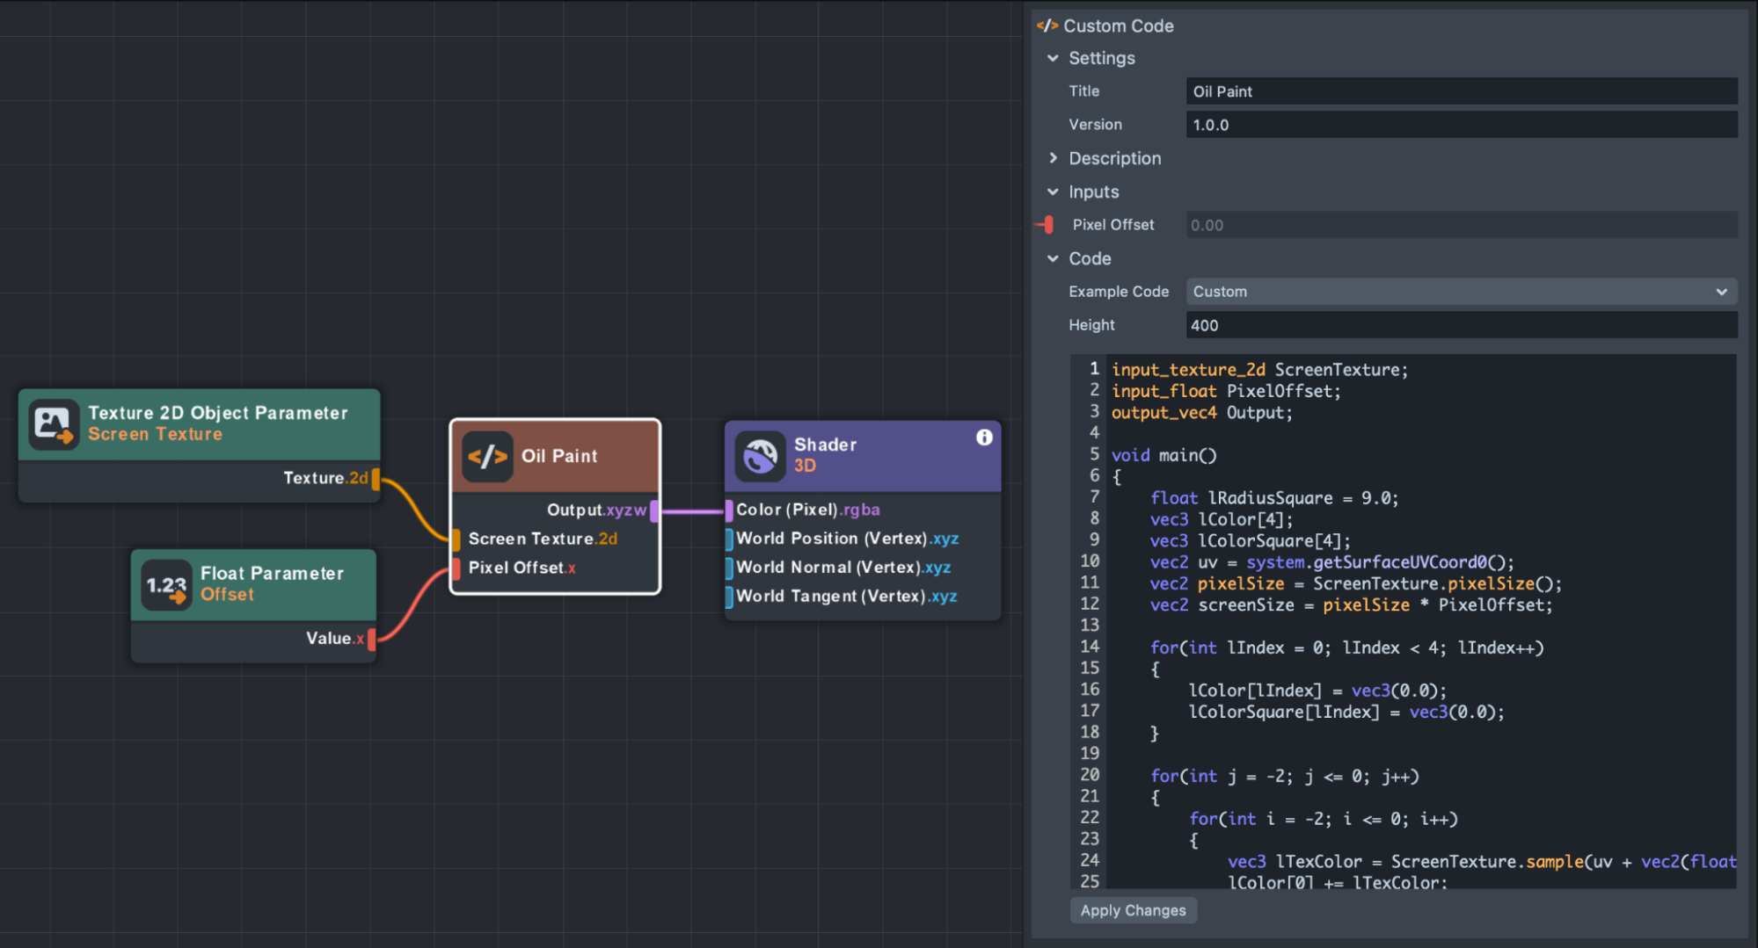
Task: Click the Shader 3D node icon
Action: [x=760, y=455]
